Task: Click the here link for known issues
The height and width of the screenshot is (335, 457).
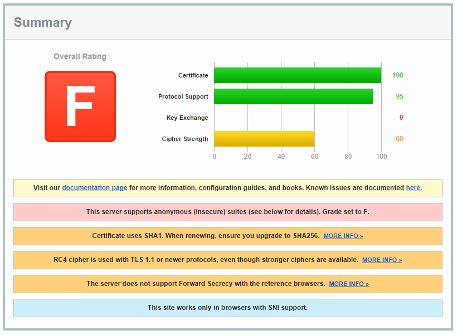Action: [x=413, y=188]
